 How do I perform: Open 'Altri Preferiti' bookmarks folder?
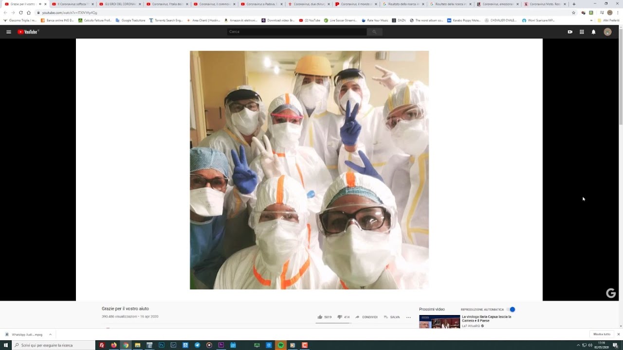pos(608,20)
